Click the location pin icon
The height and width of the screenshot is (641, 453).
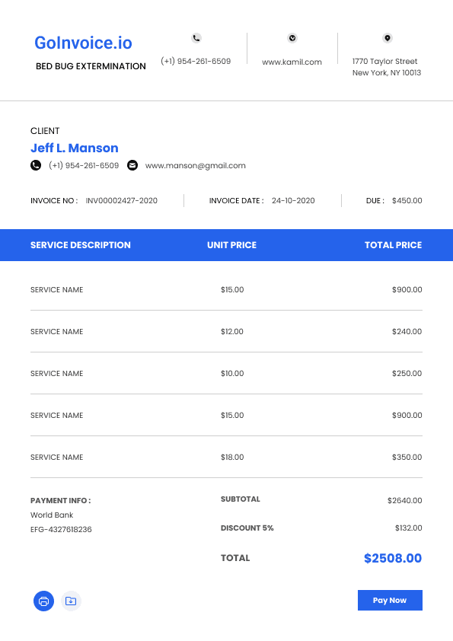pos(388,38)
